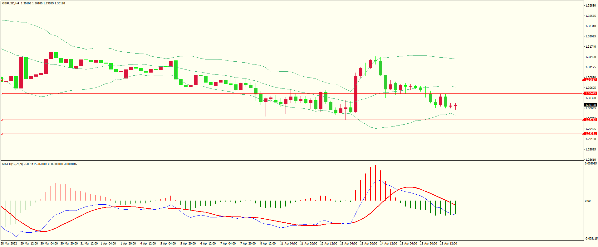The image size is (598, 247).
Task: Click the 5 Apr 04:00 time label
Action: click(x=168, y=244)
